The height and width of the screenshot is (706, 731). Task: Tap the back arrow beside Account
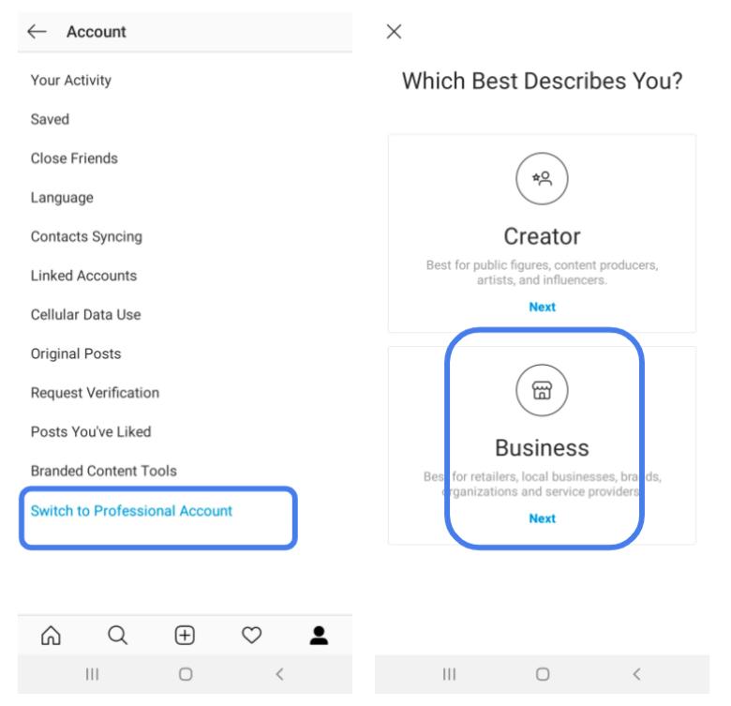[37, 32]
